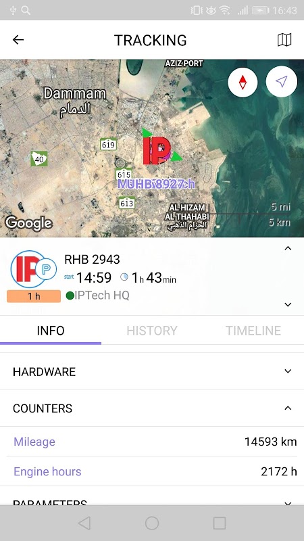The image size is (304, 541).
Task: Tap the Android home circle button
Action: click(152, 523)
